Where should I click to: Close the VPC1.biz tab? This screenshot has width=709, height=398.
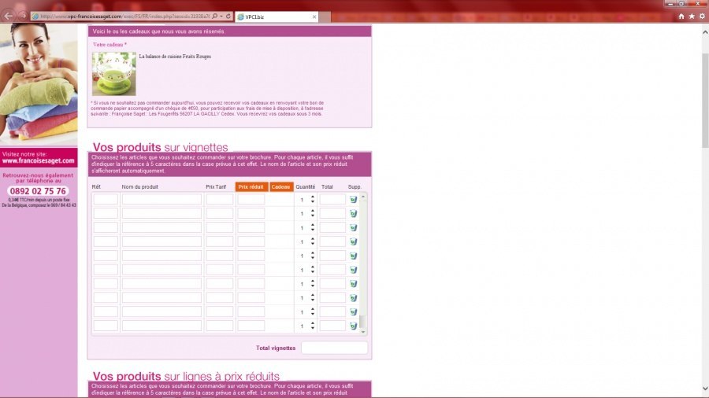tap(314, 17)
